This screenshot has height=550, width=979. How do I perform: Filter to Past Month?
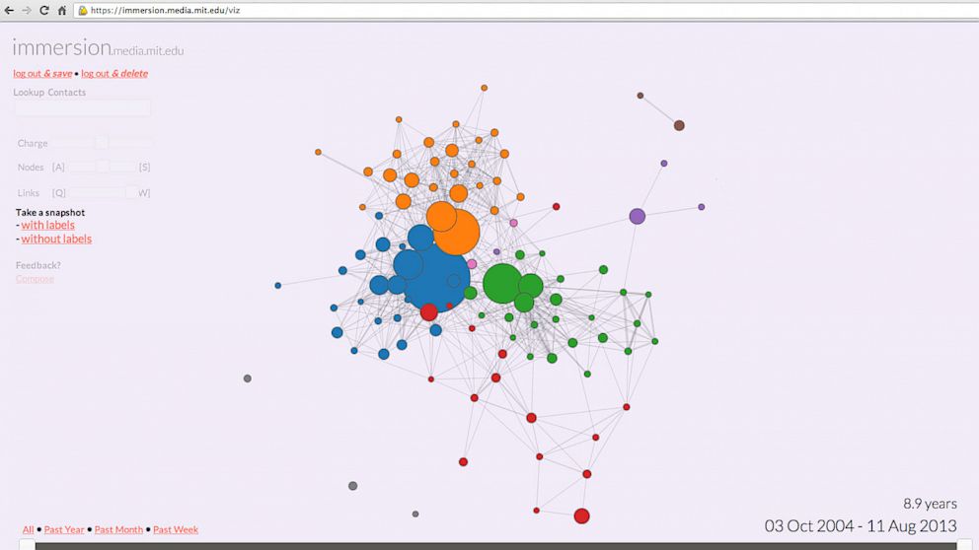click(118, 529)
